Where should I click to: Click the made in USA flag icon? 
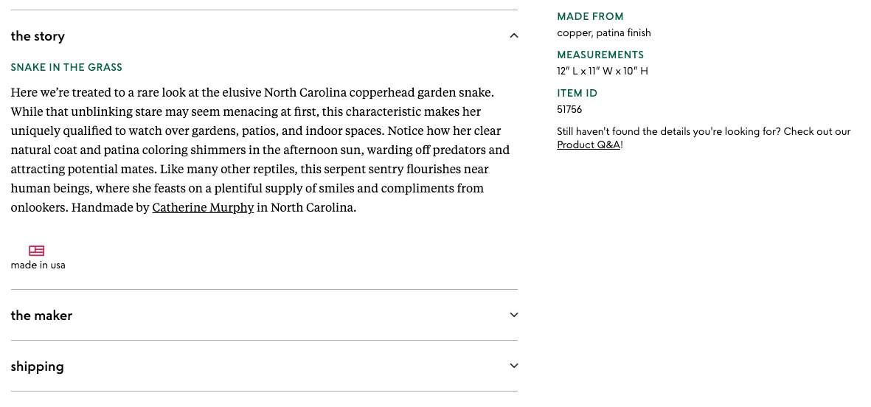[37, 251]
